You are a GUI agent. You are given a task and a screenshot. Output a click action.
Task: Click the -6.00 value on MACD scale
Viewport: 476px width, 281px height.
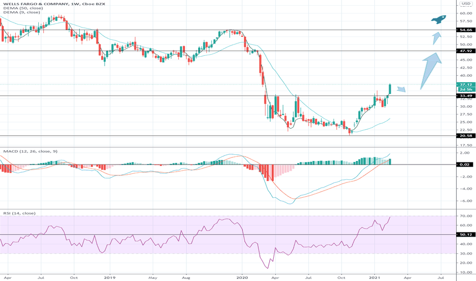(x=465, y=201)
